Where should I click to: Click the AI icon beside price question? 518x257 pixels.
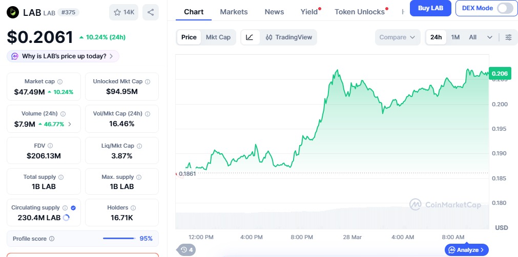(15, 56)
